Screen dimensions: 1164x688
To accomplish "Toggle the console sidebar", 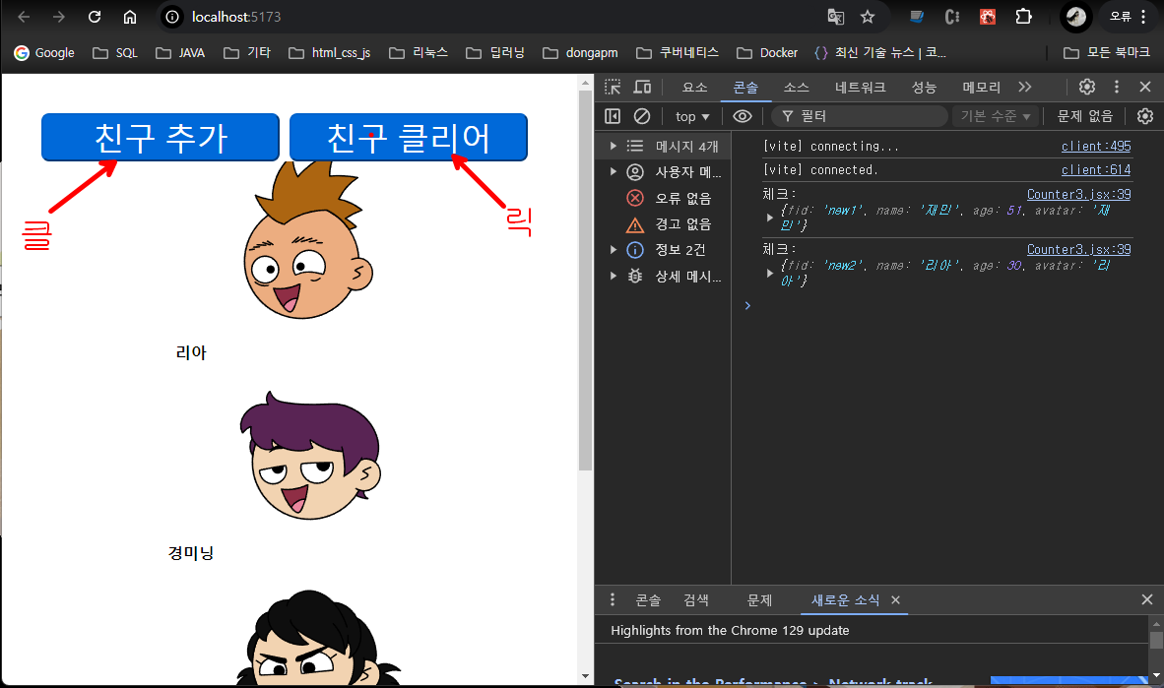I will click(x=613, y=116).
